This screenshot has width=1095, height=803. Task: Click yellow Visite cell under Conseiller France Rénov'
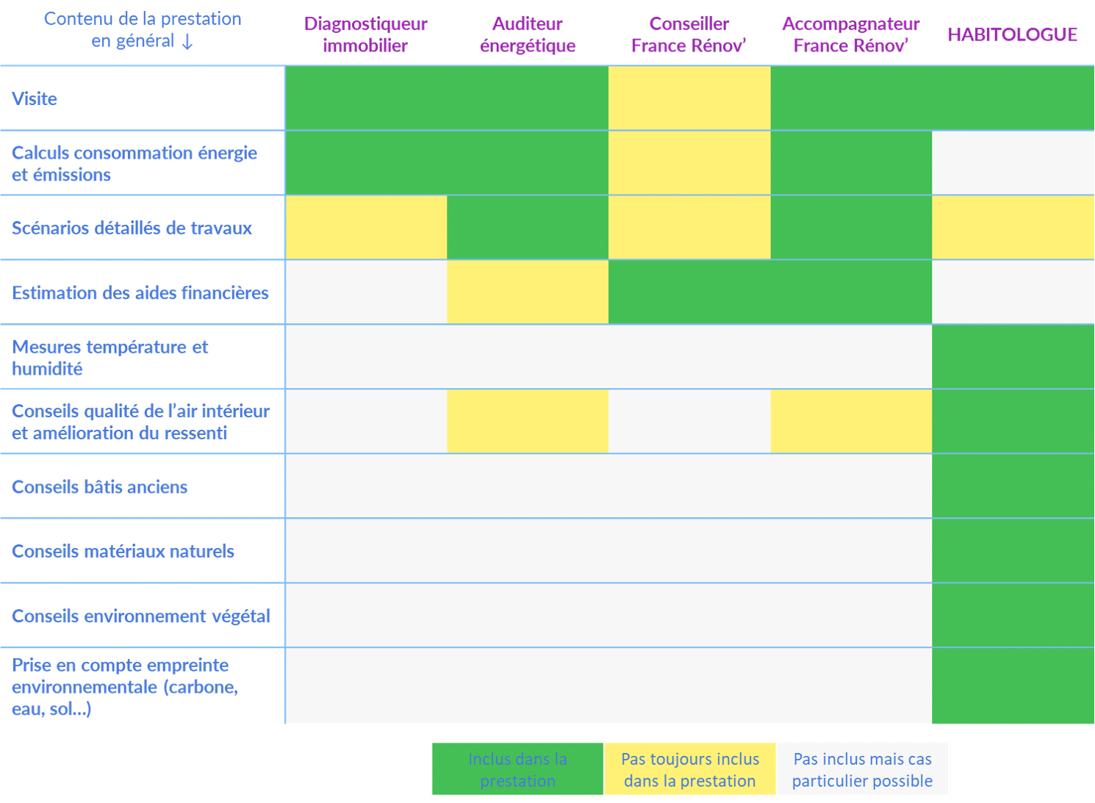(x=689, y=98)
